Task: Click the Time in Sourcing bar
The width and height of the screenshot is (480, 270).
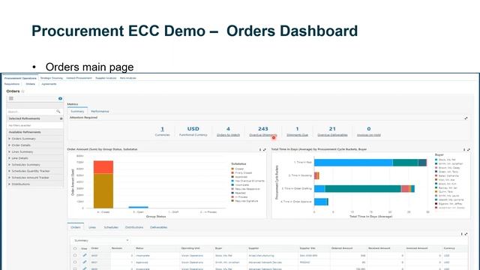Action: click(x=316, y=175)
